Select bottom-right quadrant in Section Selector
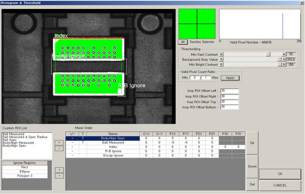Screen dimensions: 305x194 click(x=206, y=31)
